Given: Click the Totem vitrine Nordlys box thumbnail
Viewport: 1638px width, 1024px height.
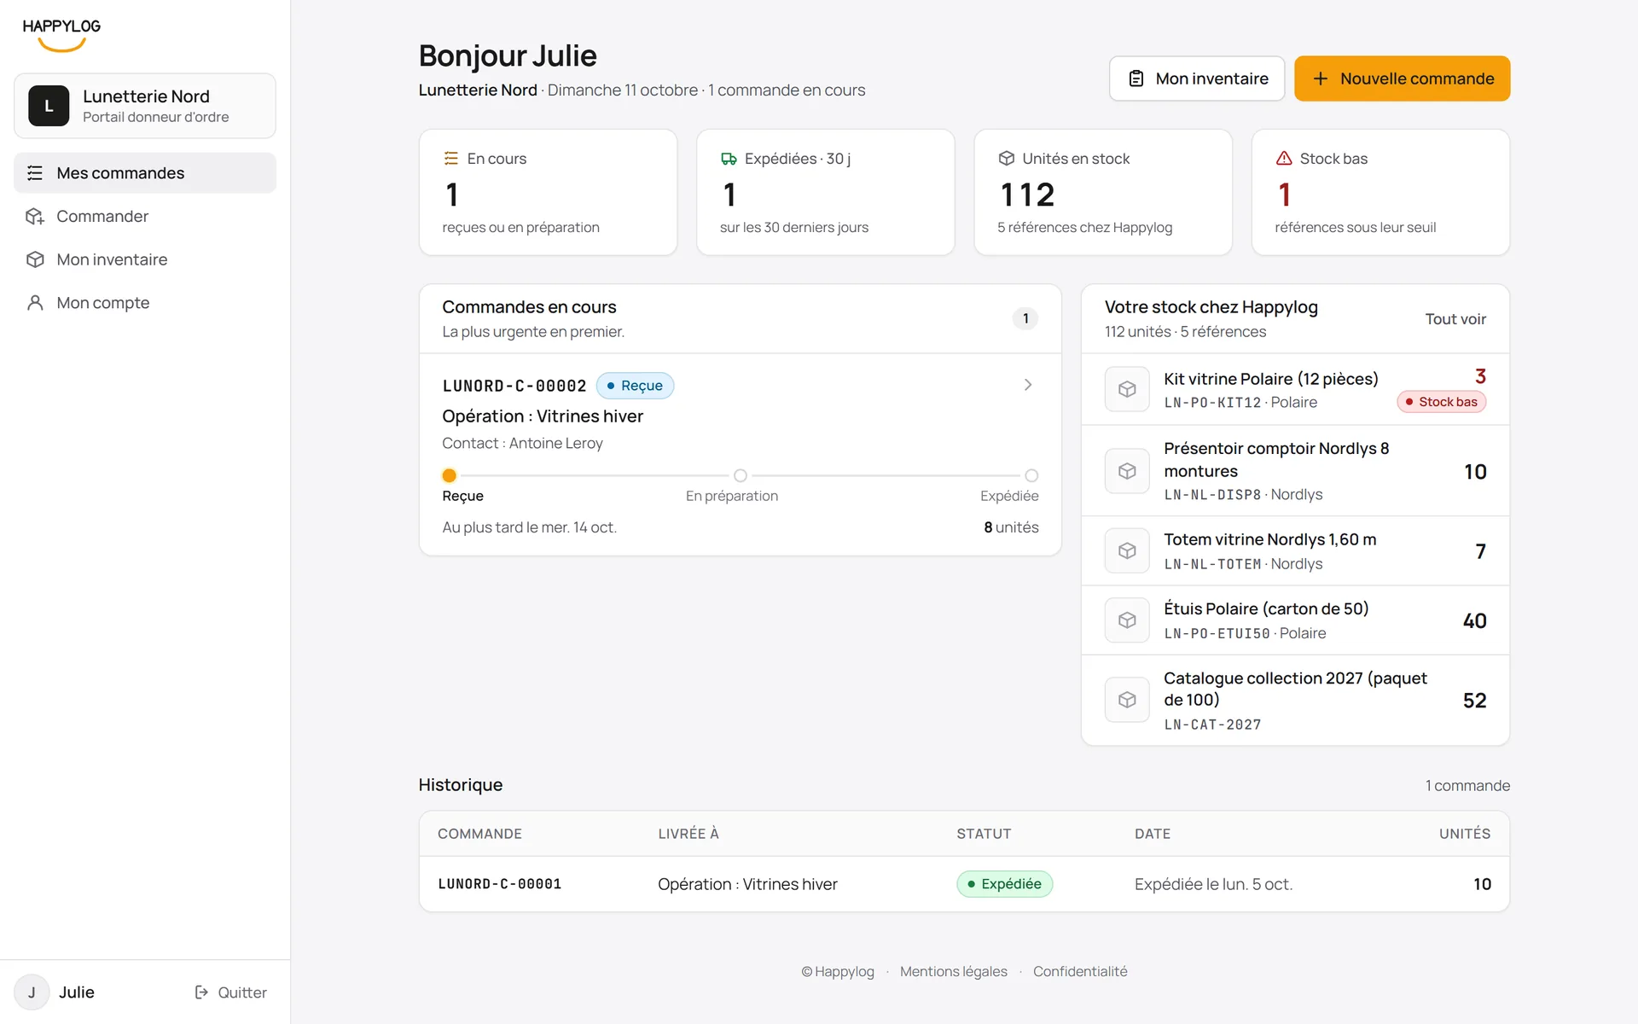Looking at the screenshot, I should pyautogui.click(x=1127, y=551).
